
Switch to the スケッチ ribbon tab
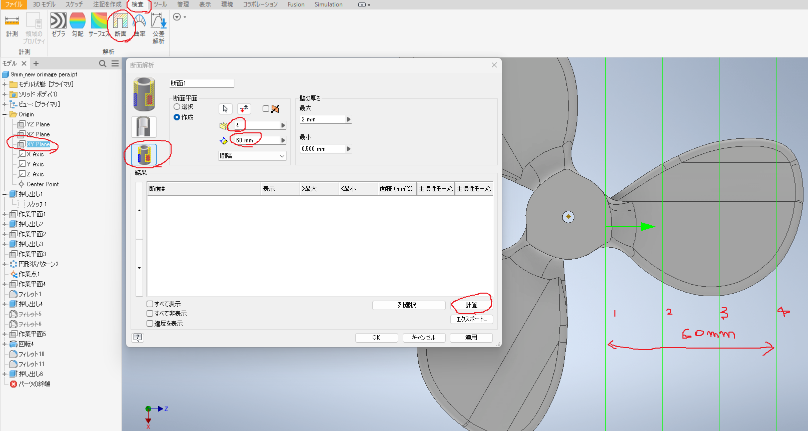74,4
